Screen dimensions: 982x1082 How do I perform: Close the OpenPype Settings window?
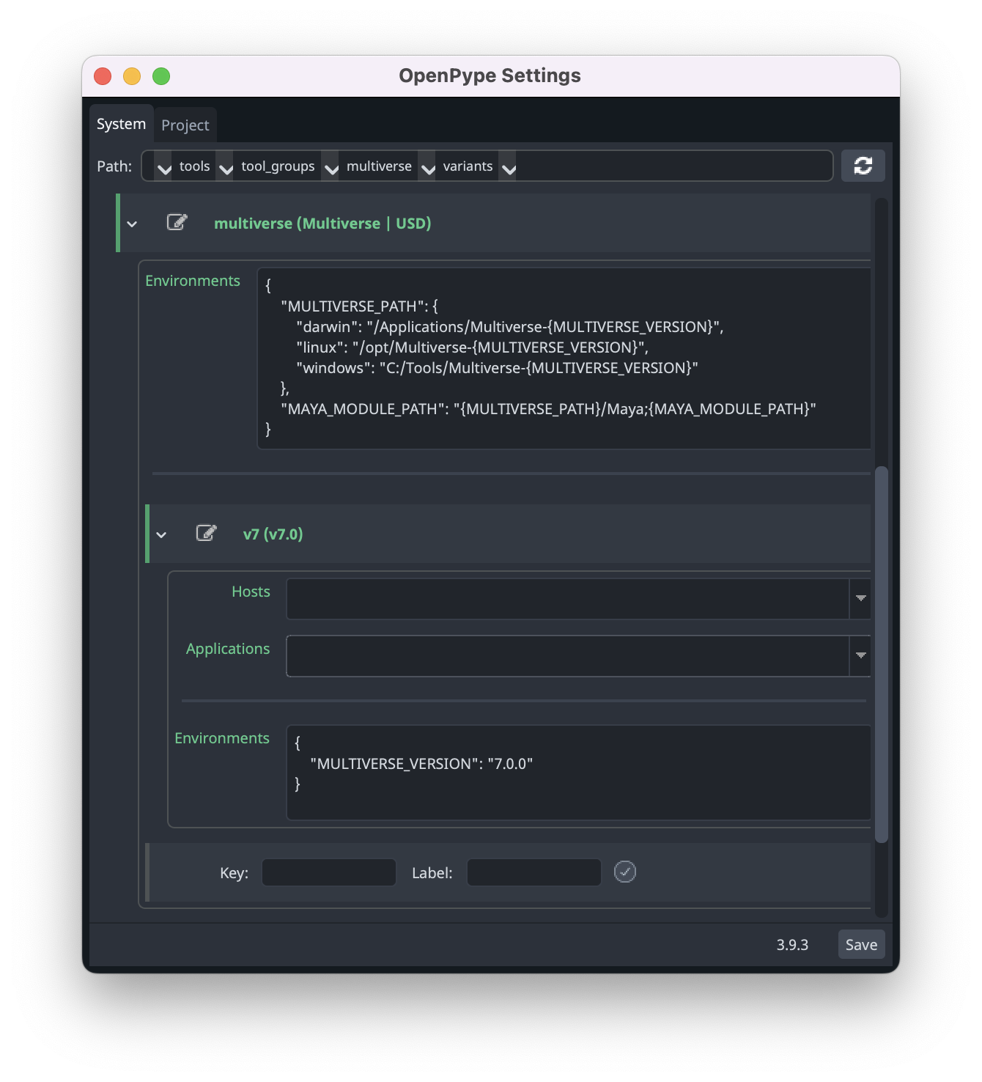[103, 76]
